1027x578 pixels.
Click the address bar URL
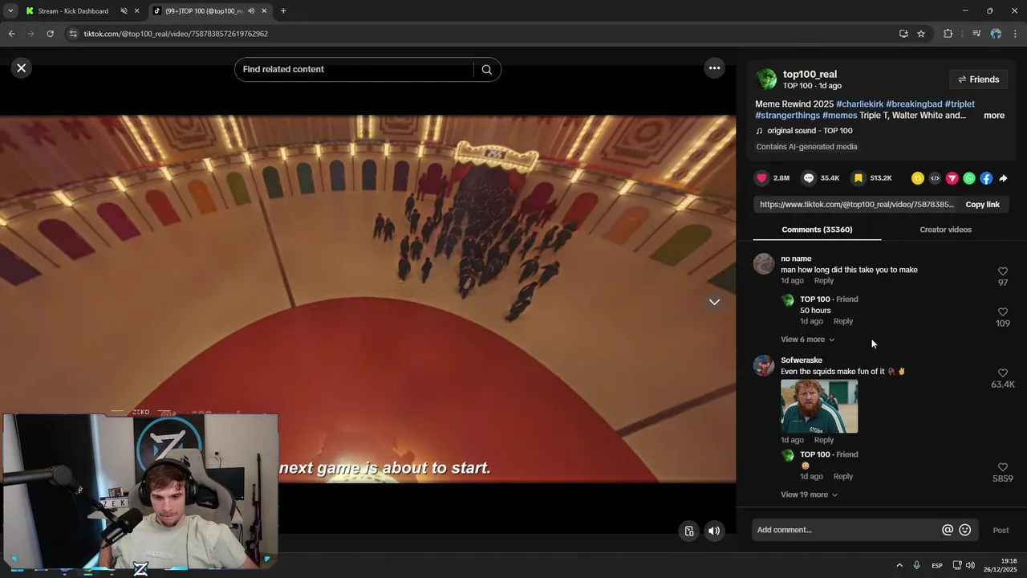point(176,34)
